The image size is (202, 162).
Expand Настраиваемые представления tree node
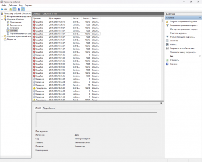click(x=2, y=17)
